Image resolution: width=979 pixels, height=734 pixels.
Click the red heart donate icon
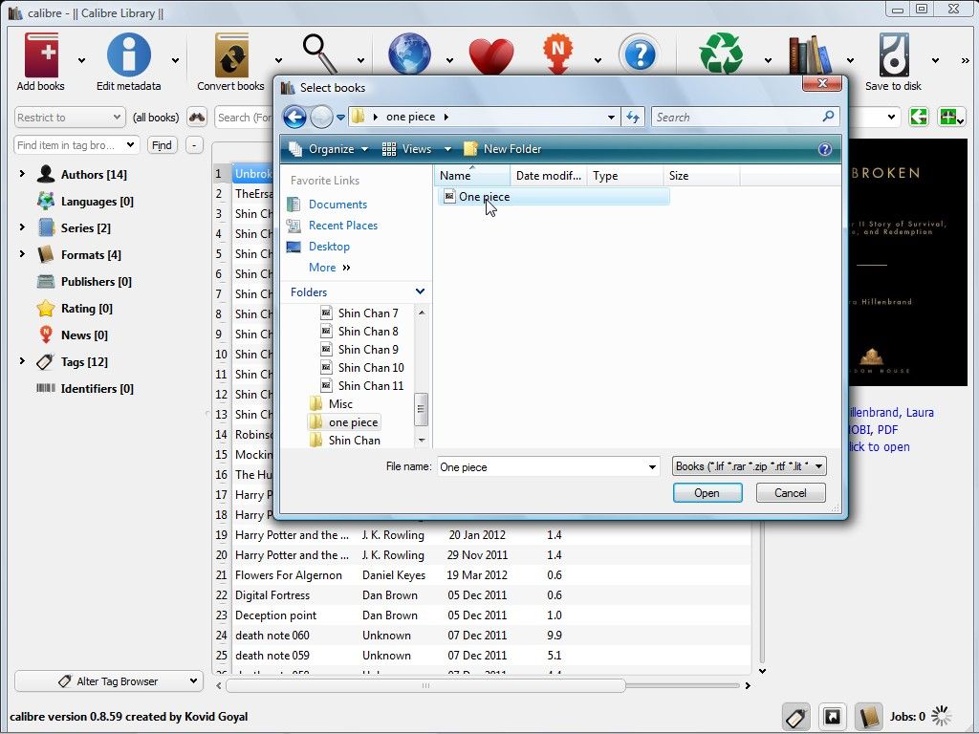tap(491, 56)
